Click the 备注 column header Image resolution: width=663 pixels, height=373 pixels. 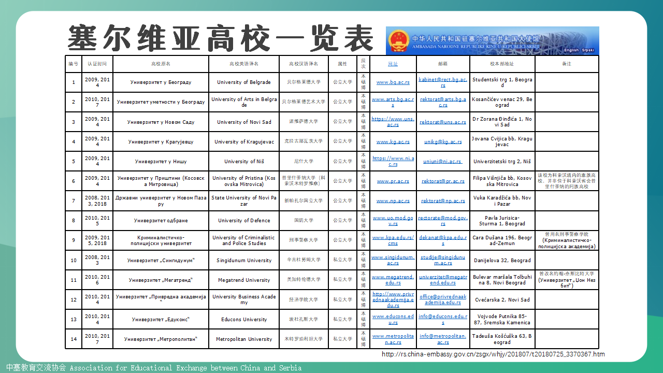pyautogui.click(x=567, y=64)
